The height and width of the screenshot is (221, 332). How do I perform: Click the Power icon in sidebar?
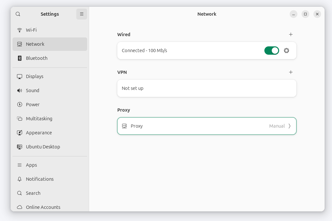(20, 105)
